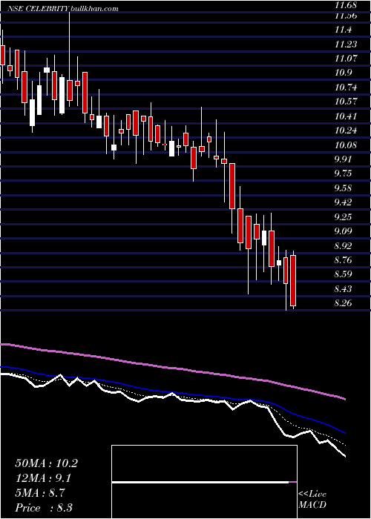Image resolution: width=371 pixels, height=519 pixels.
Task: Select the 8.43 price axis label
Action: click(344, 289)
